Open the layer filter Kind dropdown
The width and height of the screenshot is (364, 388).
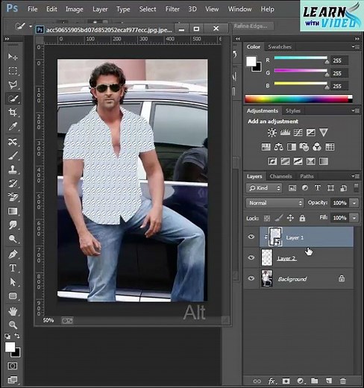click(x=264, y=188)
